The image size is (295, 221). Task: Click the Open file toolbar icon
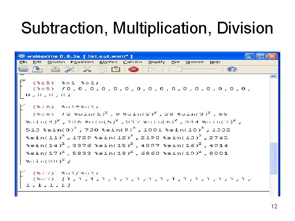(x=23, y=69)
